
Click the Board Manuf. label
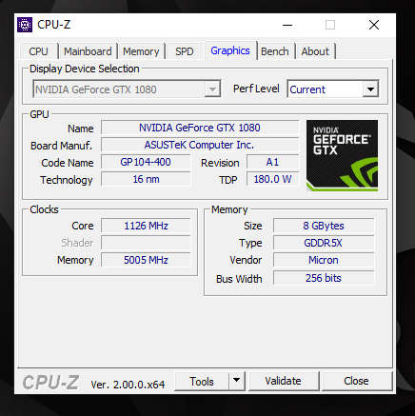(x=62, y=146)
